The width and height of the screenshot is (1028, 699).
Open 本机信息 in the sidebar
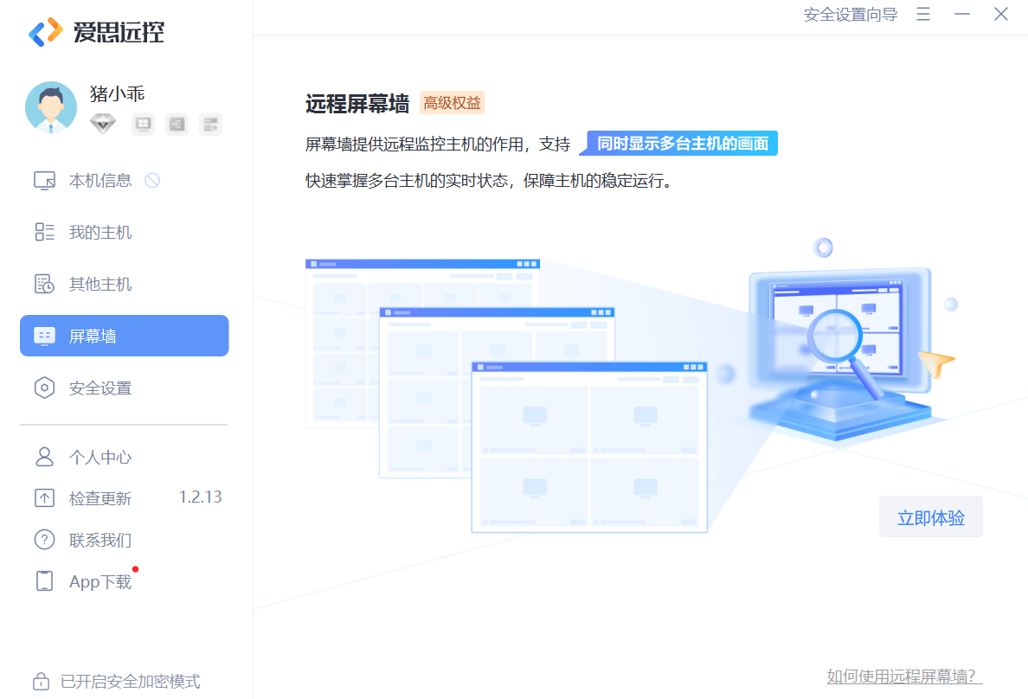100,180
